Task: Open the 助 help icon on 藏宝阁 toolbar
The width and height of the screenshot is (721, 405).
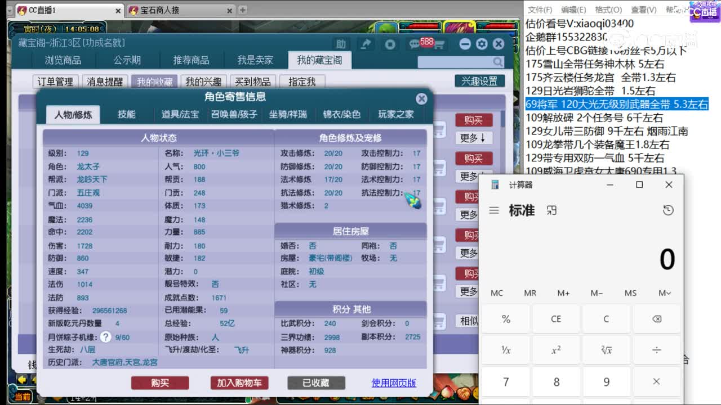Action: [x=341, y=44]
